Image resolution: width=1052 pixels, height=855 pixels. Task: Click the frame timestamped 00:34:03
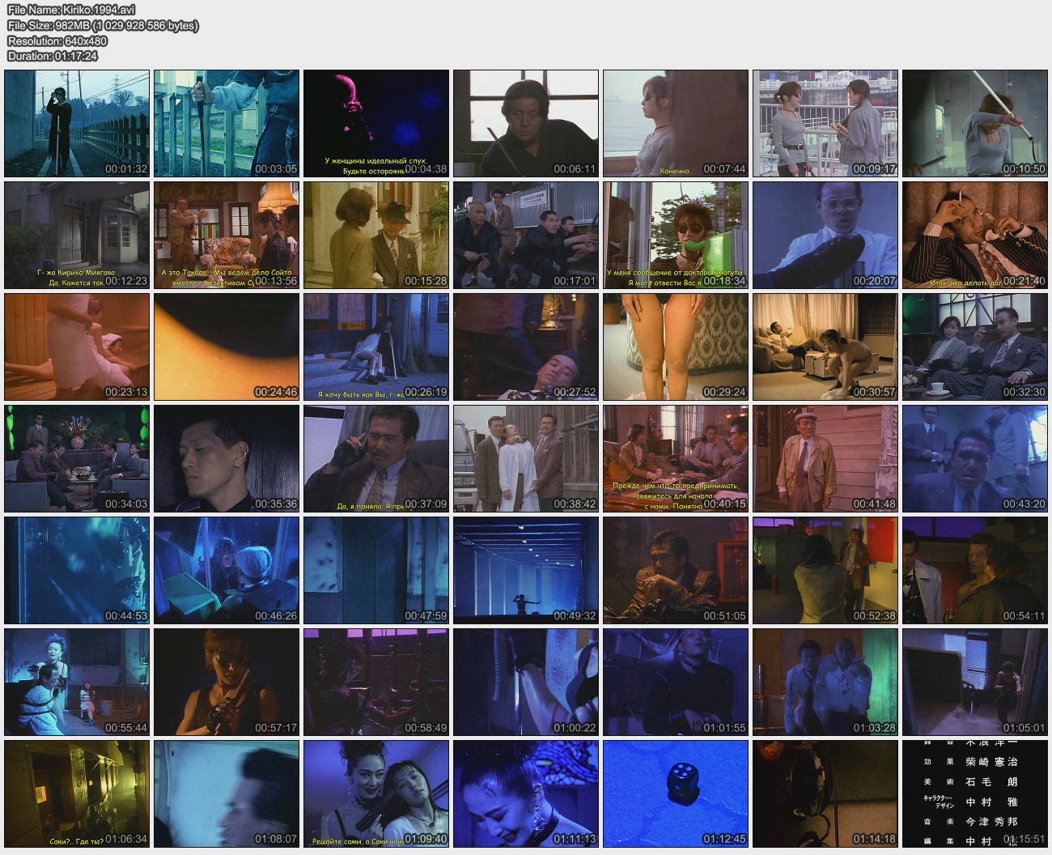(x=77, y=458)
